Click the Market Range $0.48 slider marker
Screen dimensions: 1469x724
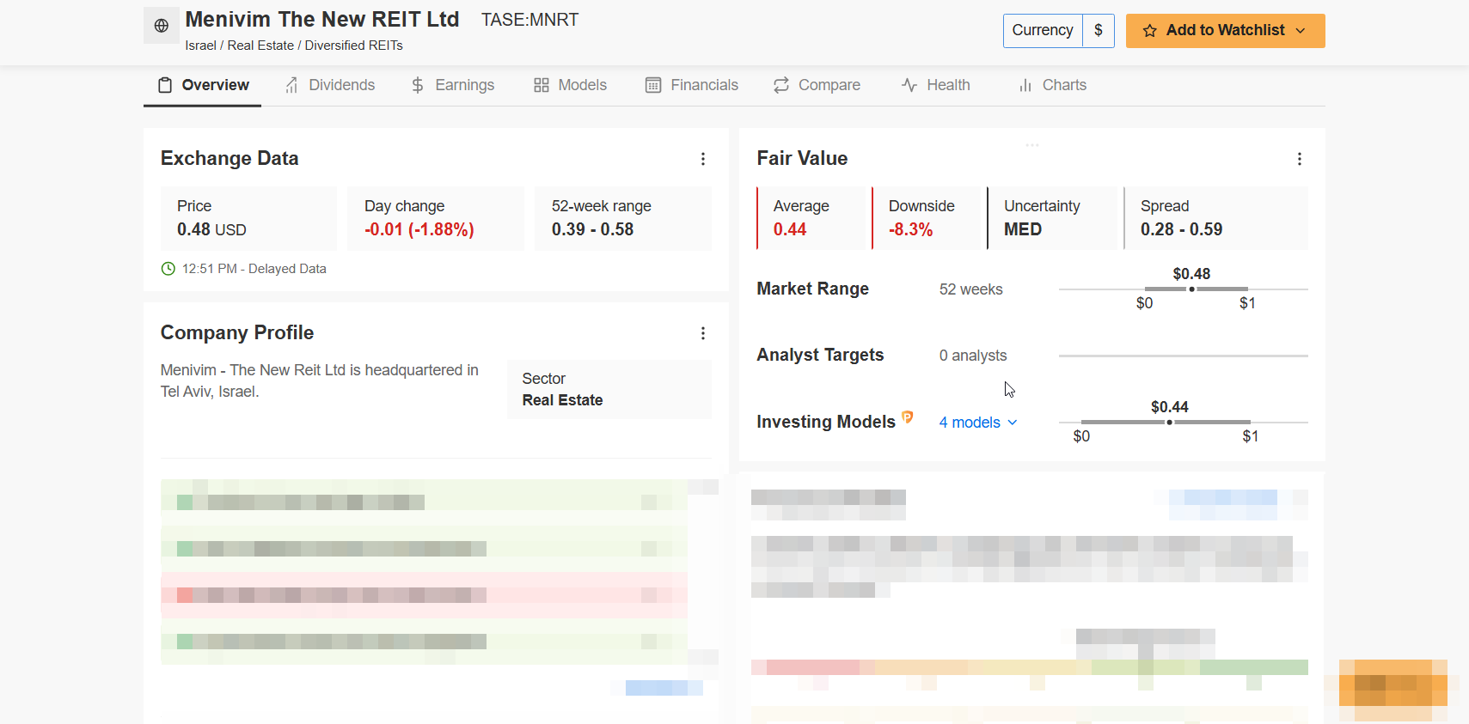(x=1191, y=289)
